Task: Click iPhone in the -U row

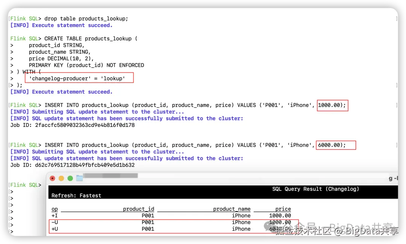Action: pyautogui.click(x=241, y=222)
